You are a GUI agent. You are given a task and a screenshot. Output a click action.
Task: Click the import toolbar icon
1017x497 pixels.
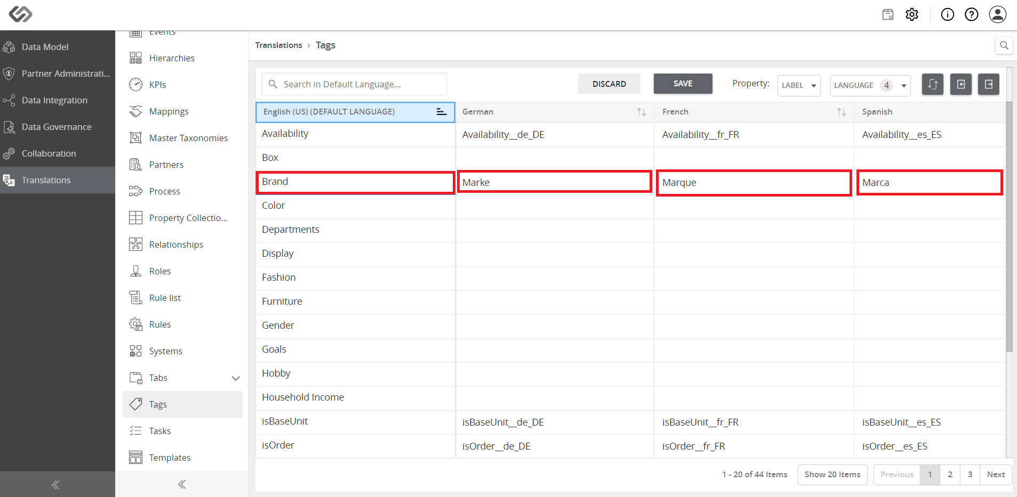[961, 84]
